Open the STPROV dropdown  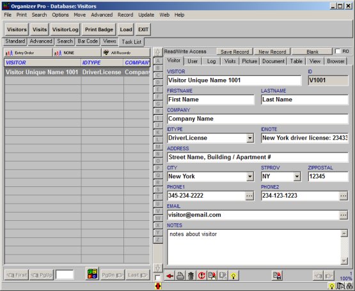click(x=297, y=177)
